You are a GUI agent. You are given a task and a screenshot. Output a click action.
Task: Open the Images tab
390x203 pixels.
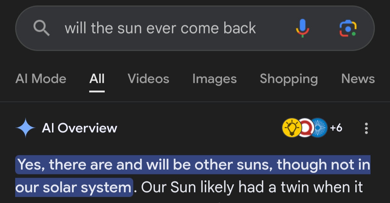pos(214,79)
